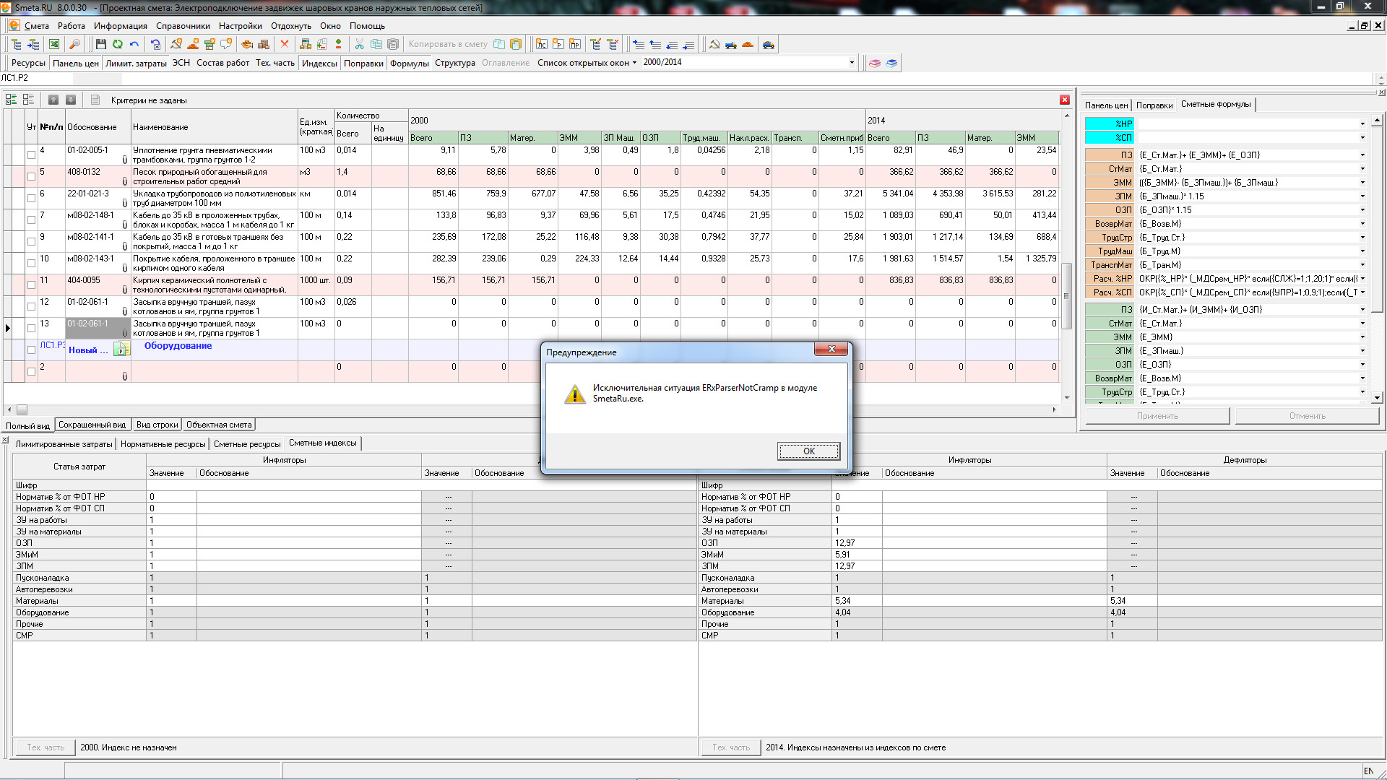
Task: Click the 2014 Тех. часть button
Action: tap(731, 747)
